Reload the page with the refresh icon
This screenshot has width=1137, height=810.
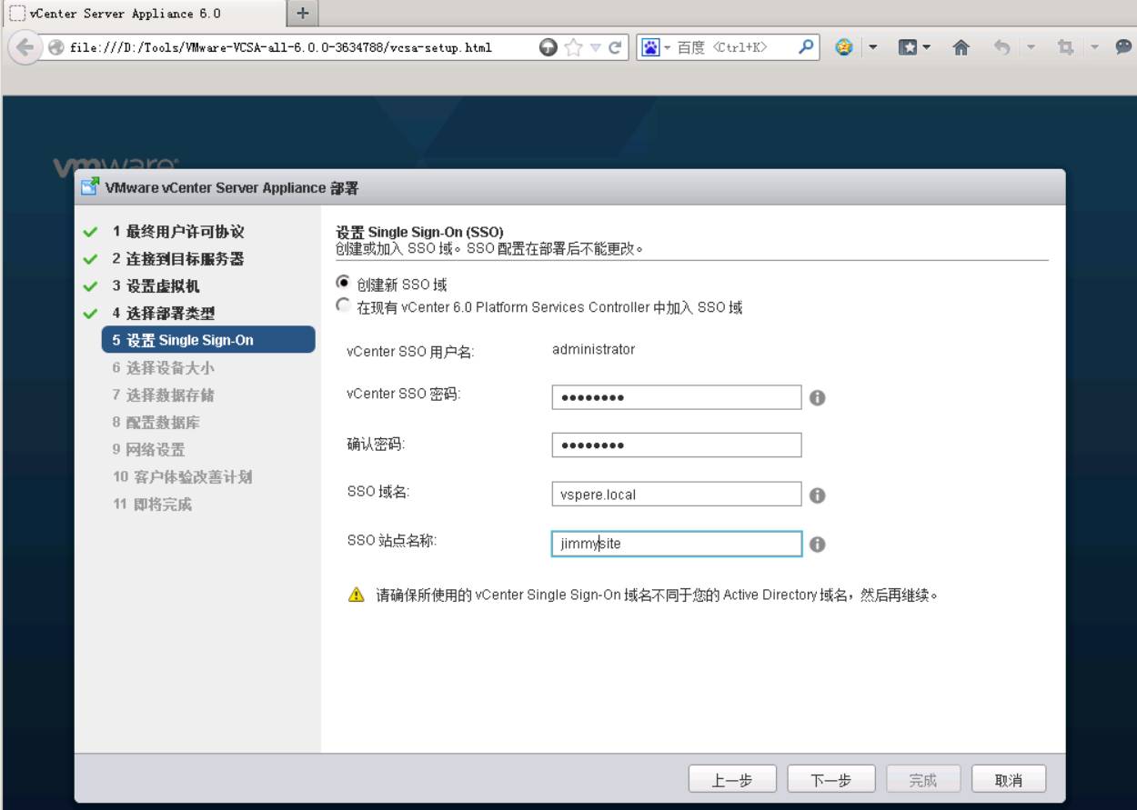614,47
